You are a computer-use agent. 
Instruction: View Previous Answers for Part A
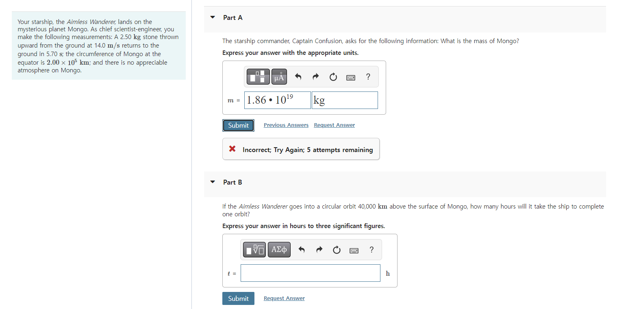[286, 125]
